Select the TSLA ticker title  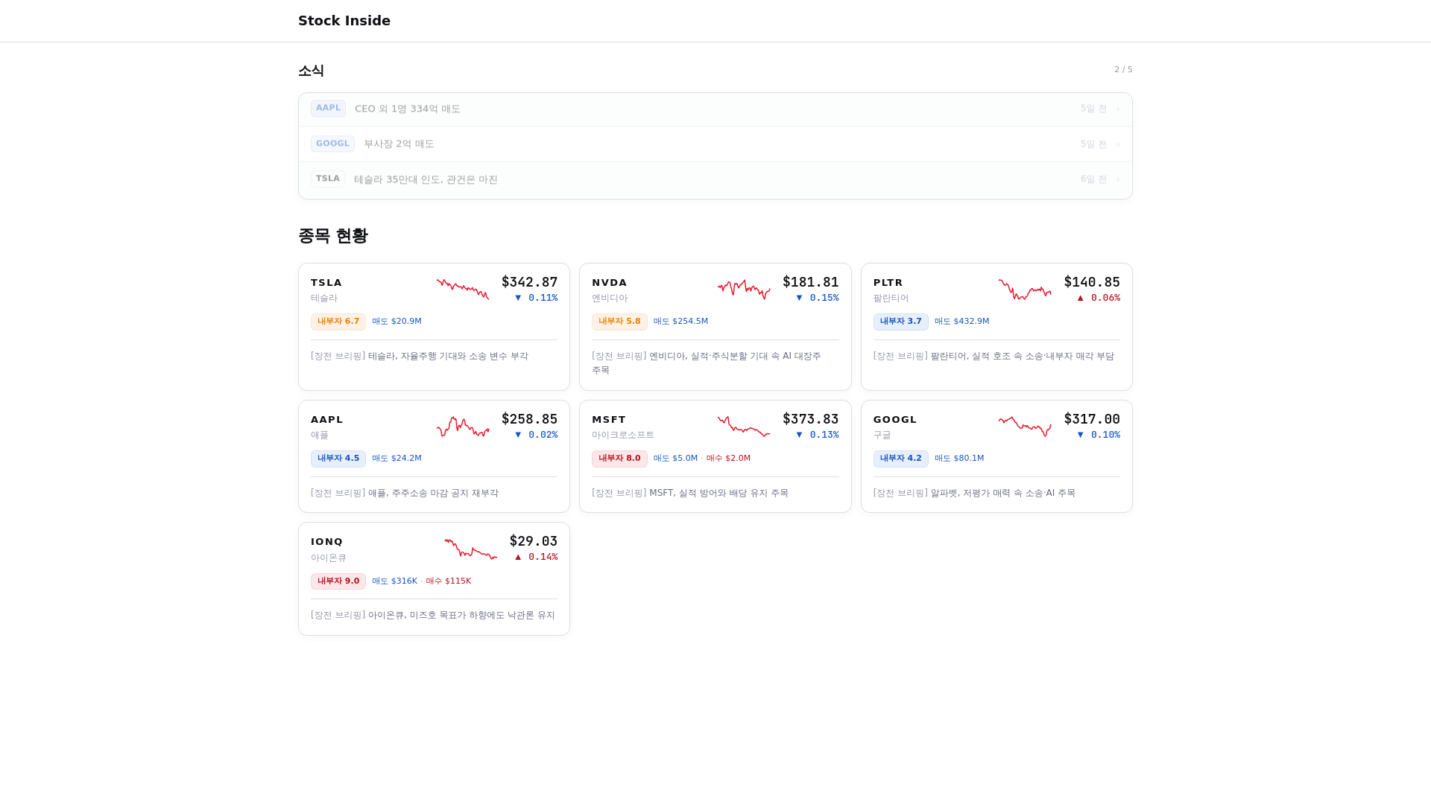point(326,283)
